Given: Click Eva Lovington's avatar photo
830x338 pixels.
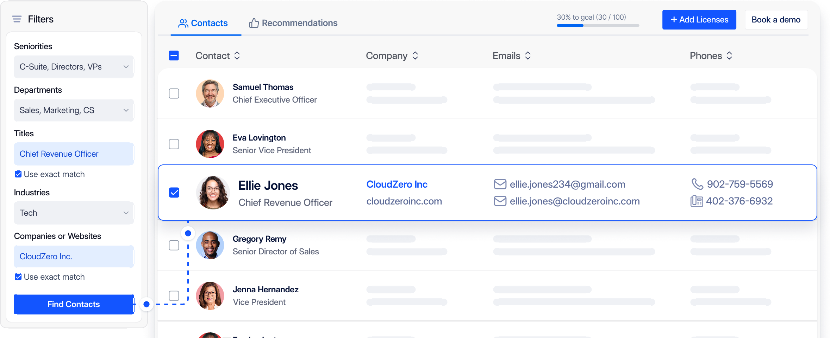Looking at the screenshot, I should pos(210,144).
